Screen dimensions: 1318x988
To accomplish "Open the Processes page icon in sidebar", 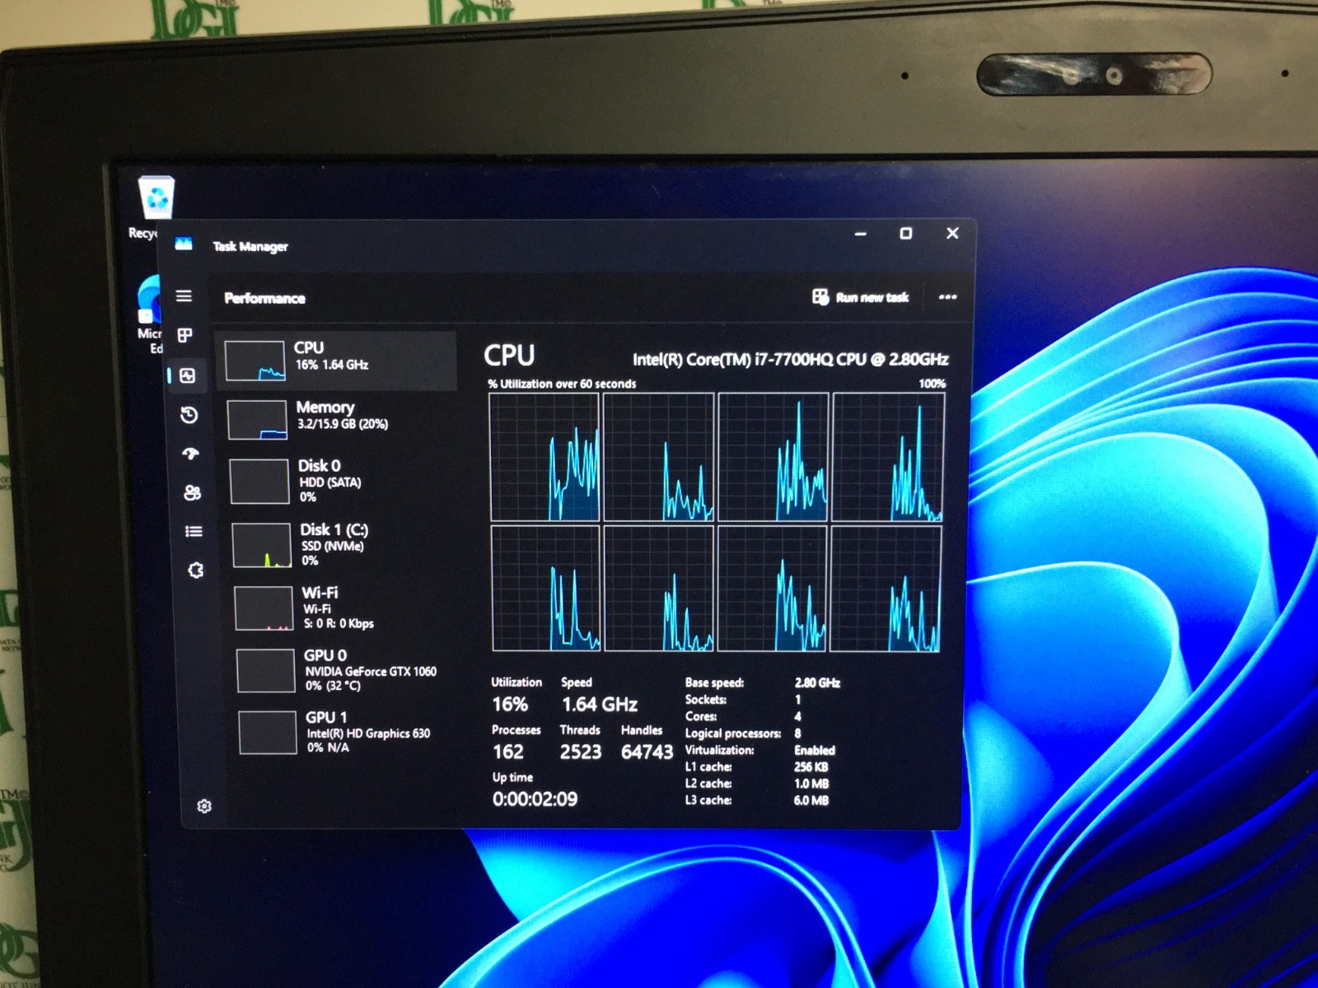I will tap(185, 335).
